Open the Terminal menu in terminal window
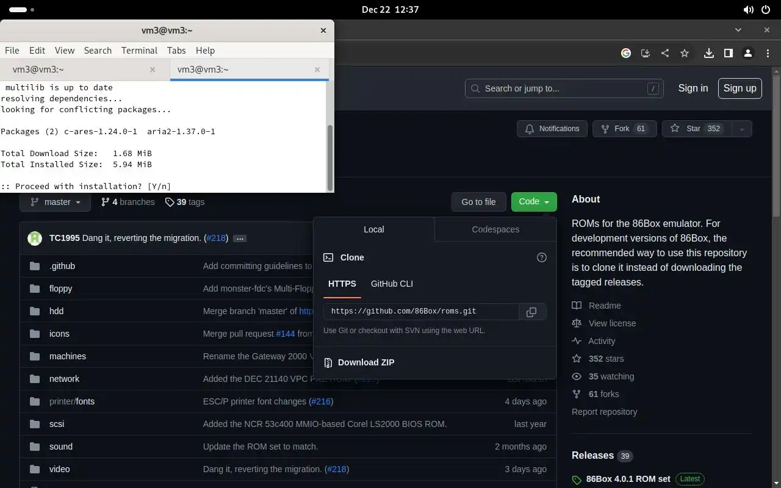The image size is (781, 488). pos(139,51)
